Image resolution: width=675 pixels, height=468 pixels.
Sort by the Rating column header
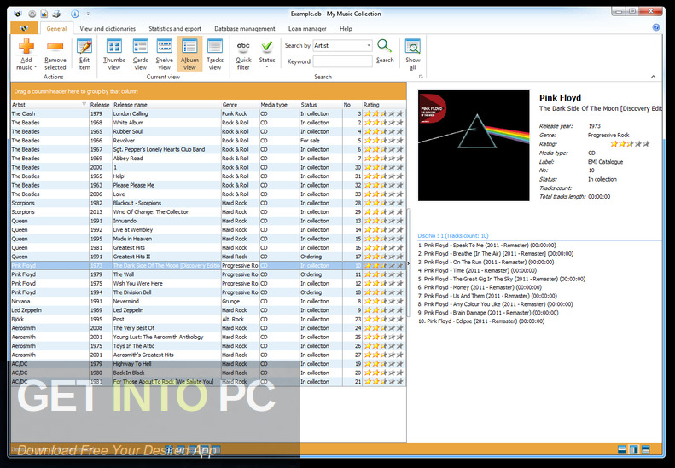(x=383, y=105)
